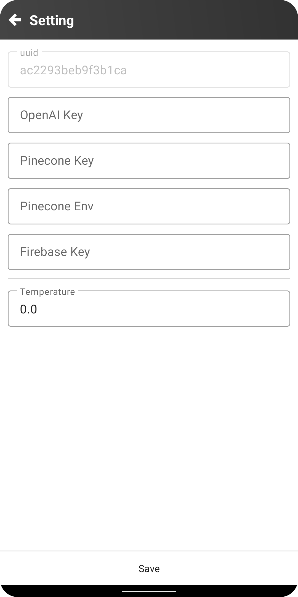Select the uuid value ac2293beb9f3b1ca
298x597 pixels.
click(x=73, y=70)
